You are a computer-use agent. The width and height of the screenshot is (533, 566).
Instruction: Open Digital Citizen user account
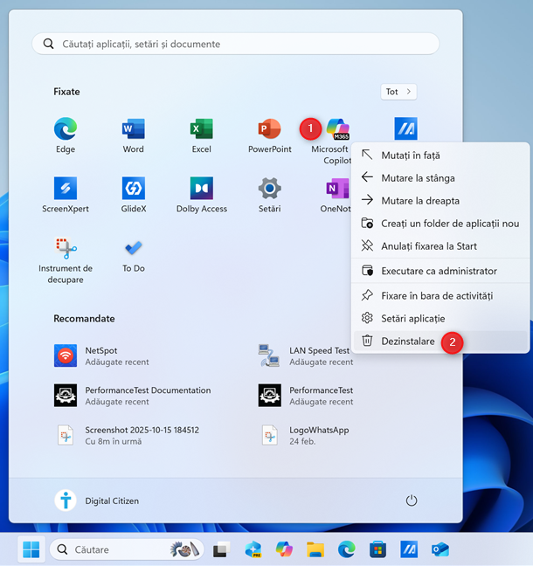click(96, 500)
